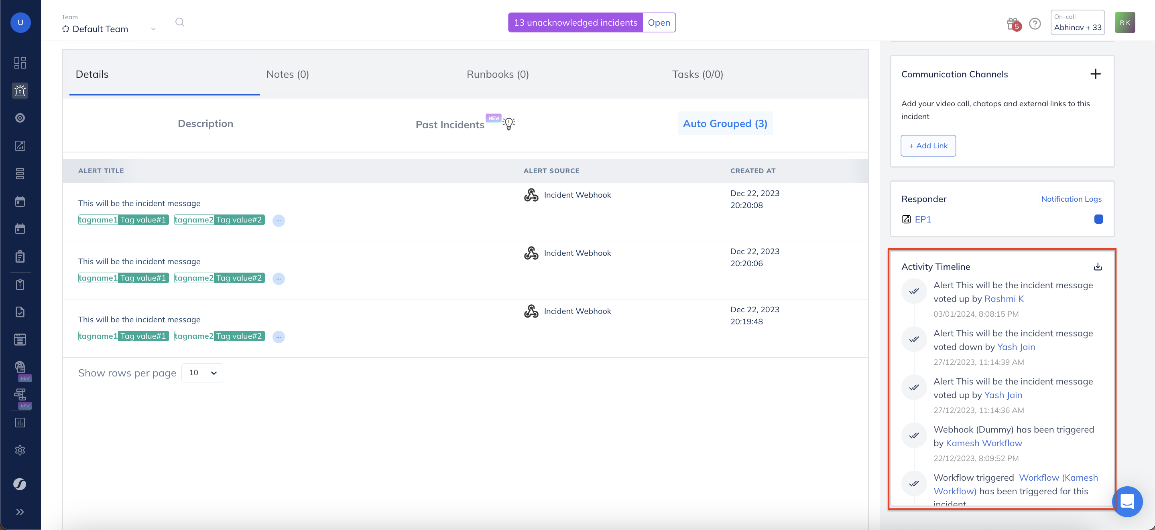The image size is (1155, 530).
Task: Open the settings gear in sidebar
Action: [x=20, y=450]
